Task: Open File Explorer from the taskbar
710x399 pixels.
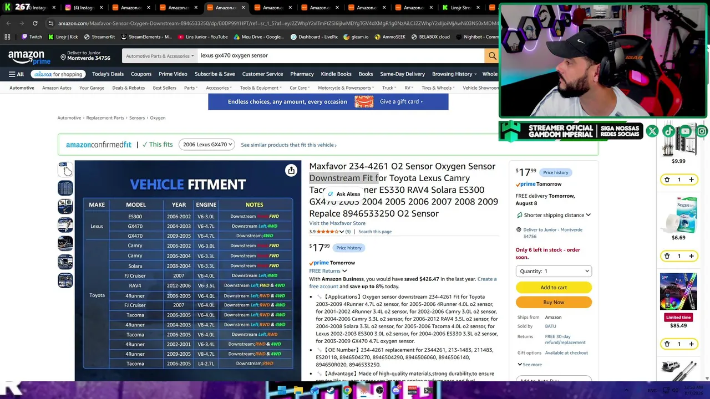Action: pos(298,391)
